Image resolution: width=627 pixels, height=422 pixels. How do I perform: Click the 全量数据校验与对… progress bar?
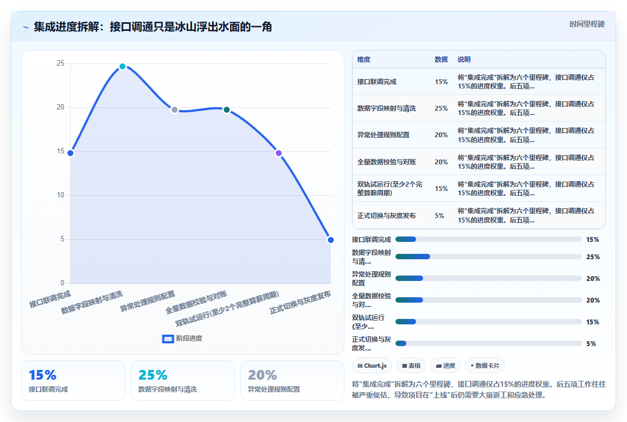(x=488, y=300)
